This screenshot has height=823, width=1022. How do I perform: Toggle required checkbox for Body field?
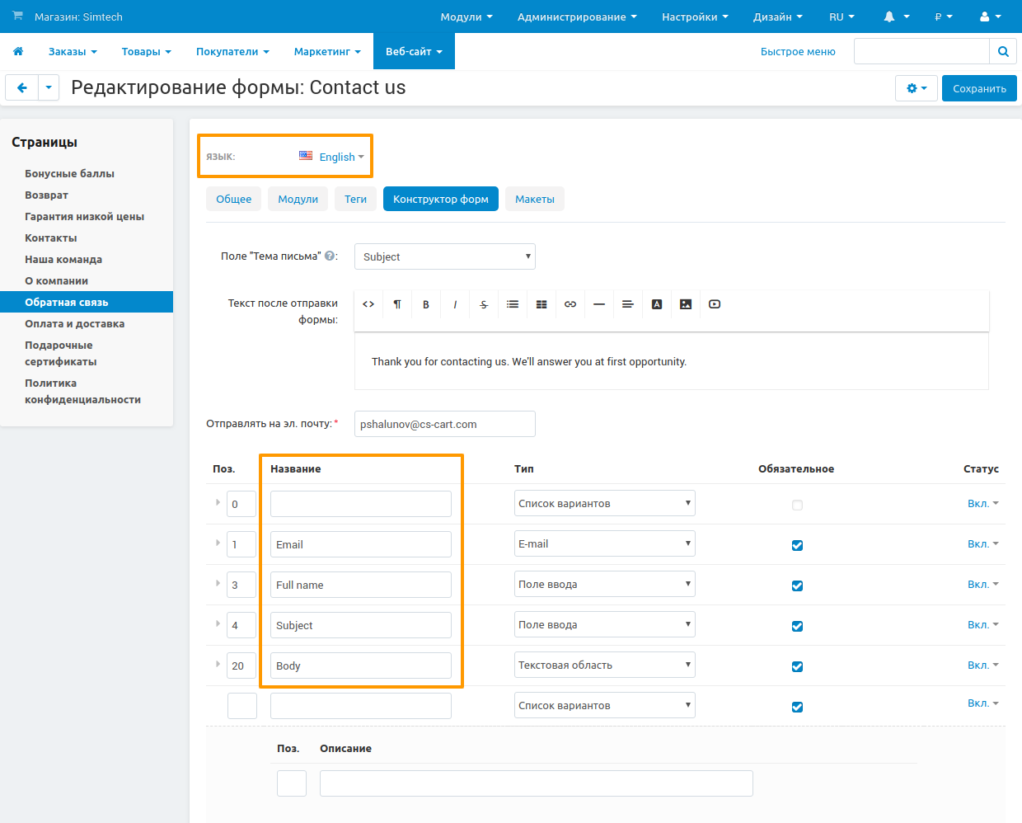[x=797, y=666]
